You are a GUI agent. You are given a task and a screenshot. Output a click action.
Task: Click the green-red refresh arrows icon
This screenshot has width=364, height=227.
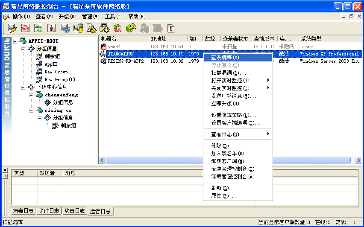click(x=117, y=28)
